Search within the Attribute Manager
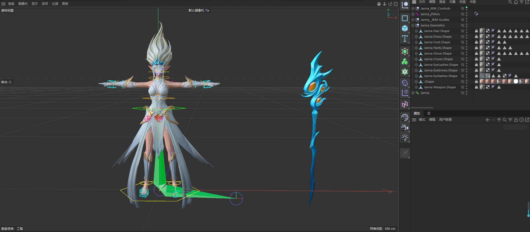Screen dimensions: 530x232 [x=505, y=120]
